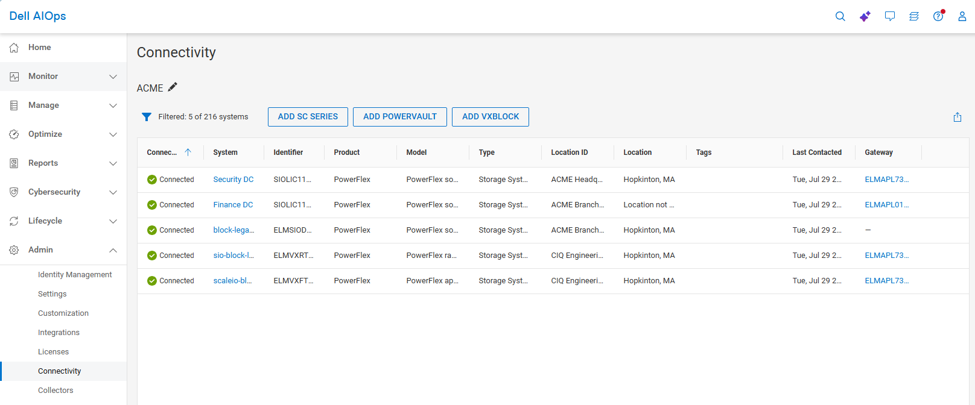Click the export share icon

(958, 118)
